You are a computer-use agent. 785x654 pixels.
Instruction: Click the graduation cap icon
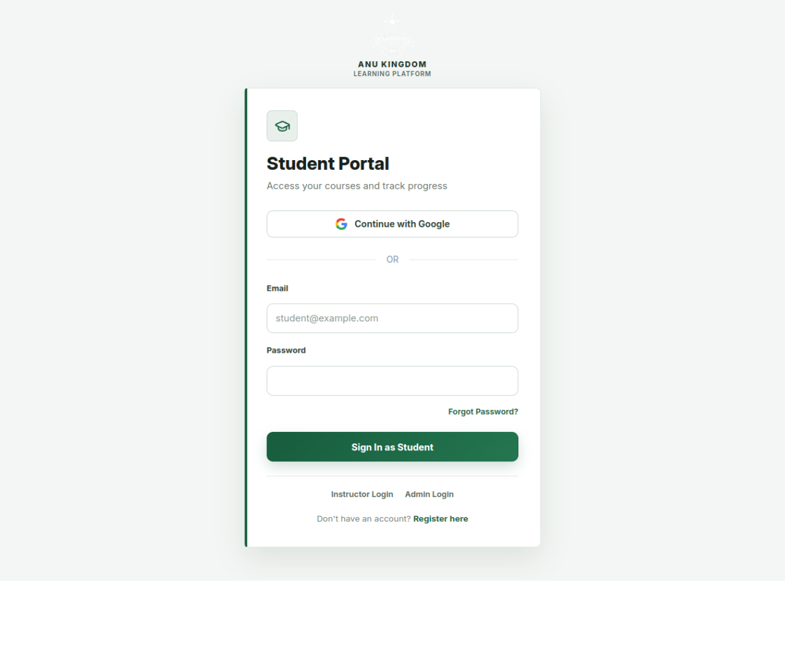point(282,126)
